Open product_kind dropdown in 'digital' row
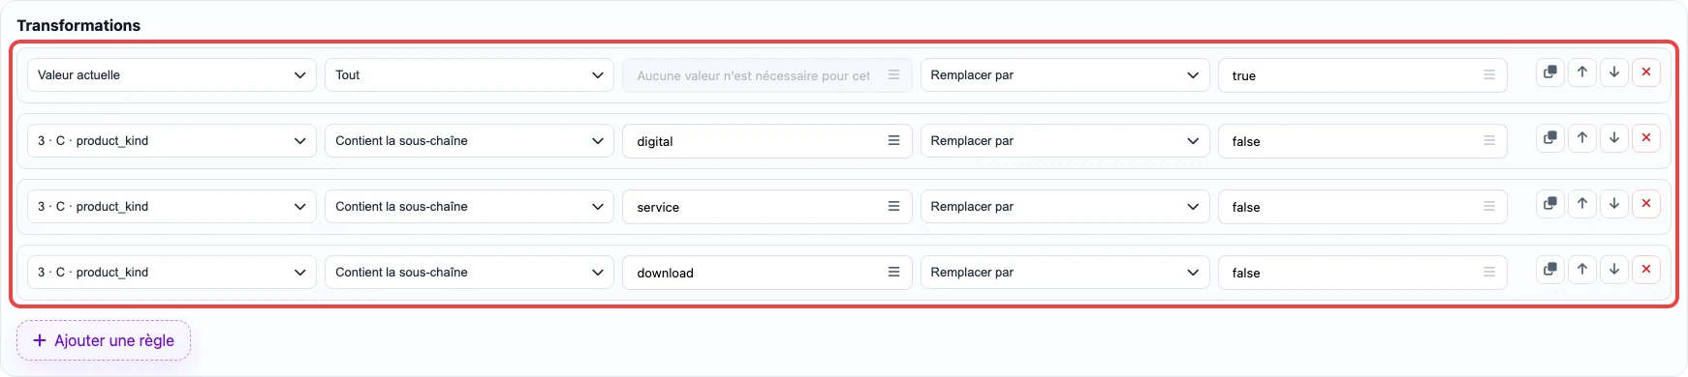 pos(172,141)
